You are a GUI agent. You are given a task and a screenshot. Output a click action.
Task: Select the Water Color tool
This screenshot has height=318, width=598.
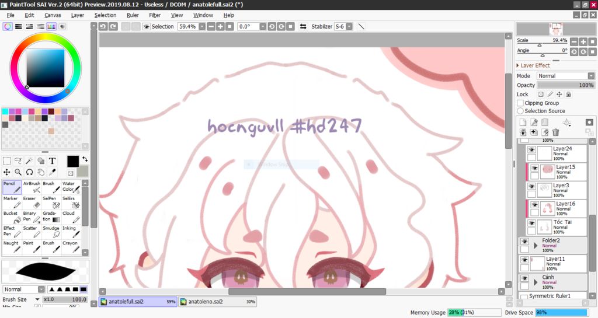pos(71,187)
